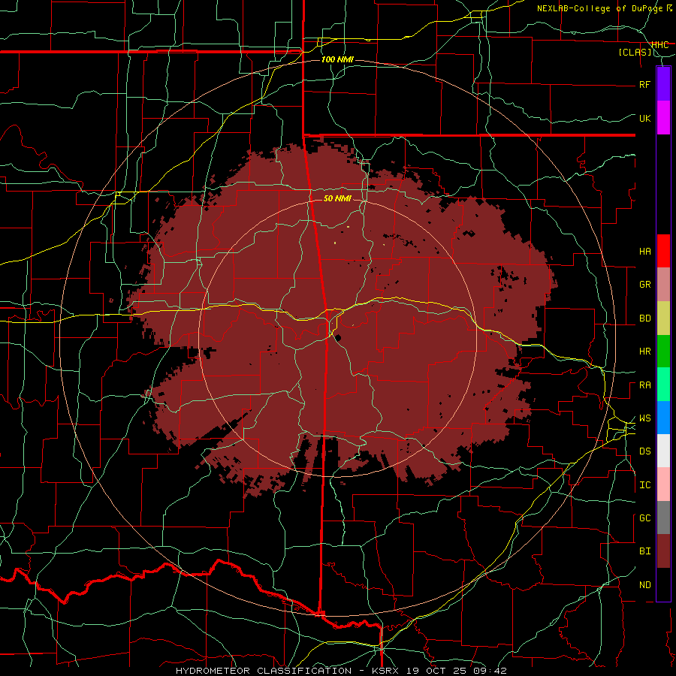The height and width of the screenshot is (676, 676).
Task: Click the 19 OCT 25 date text
Action: click(436, 671)
